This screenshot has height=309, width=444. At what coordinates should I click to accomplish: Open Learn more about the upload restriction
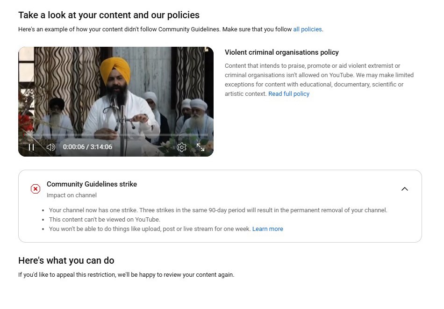[x=268, y=229]
